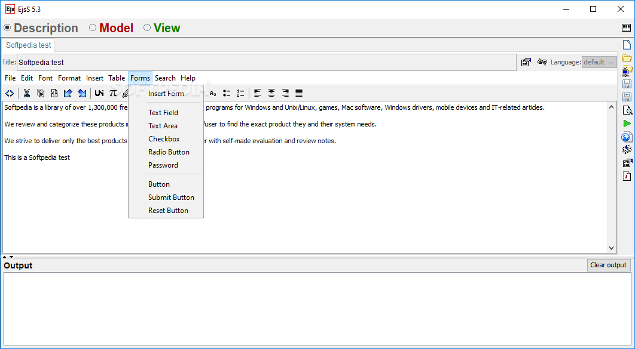Open a file with the folder icon
The height and width of the screenshot is (349, 635).
coord(627,58)
